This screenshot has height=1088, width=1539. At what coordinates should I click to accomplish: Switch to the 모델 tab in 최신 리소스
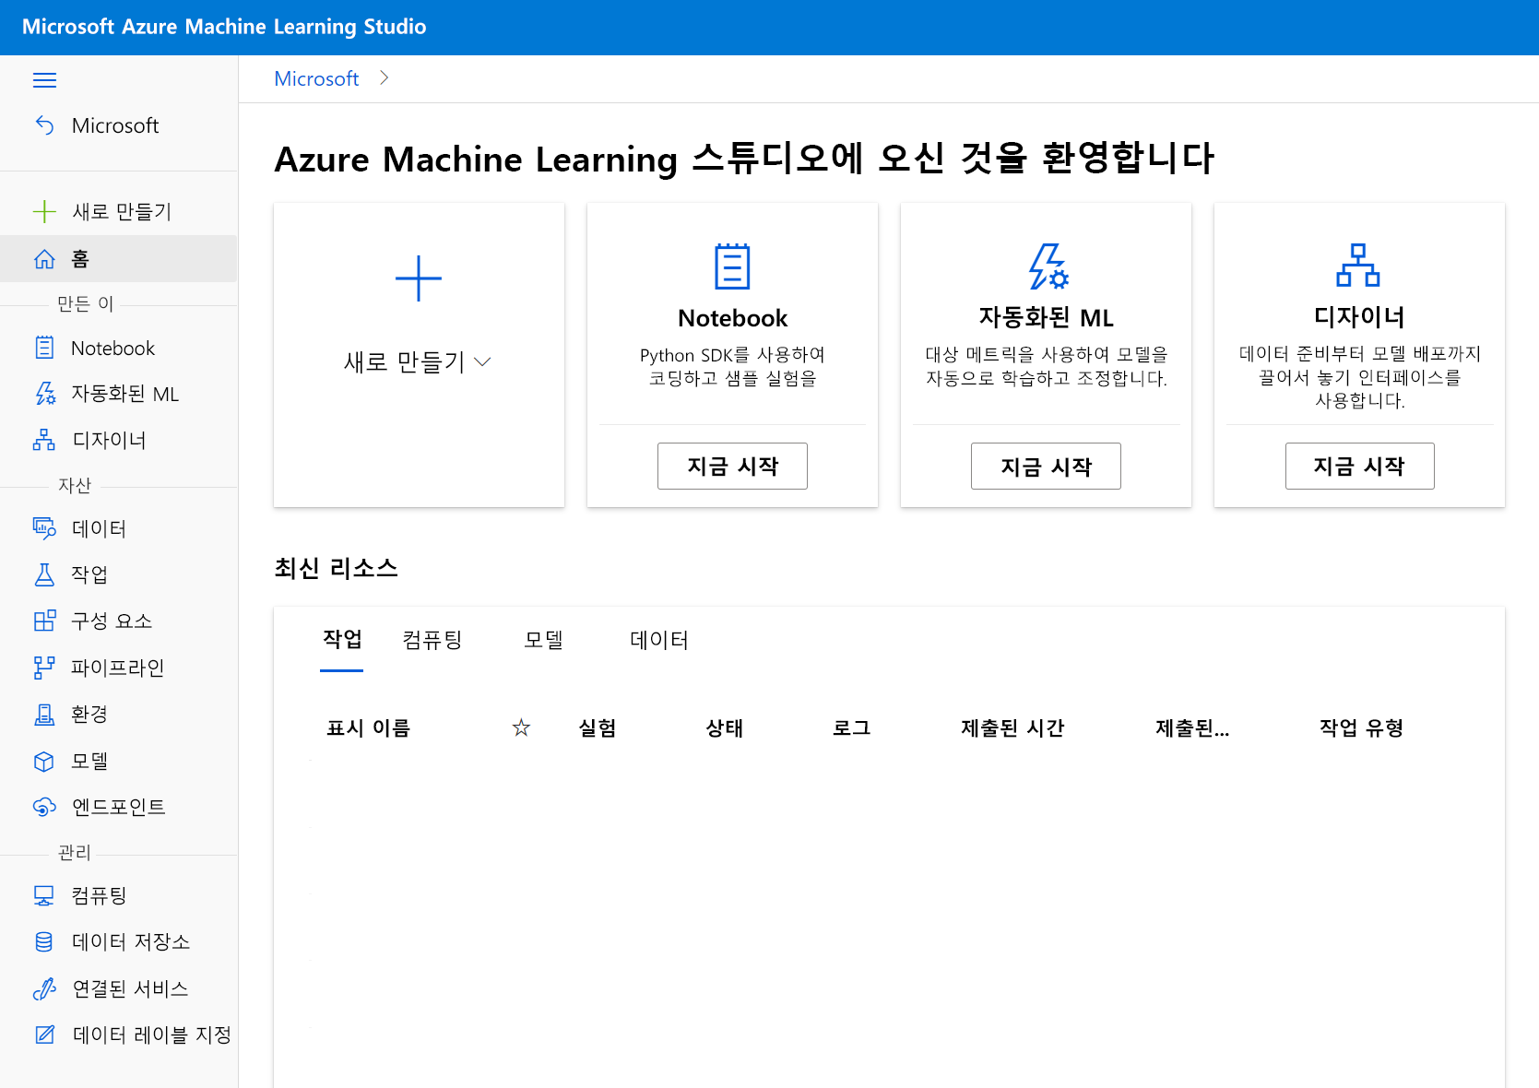point(544,639)
